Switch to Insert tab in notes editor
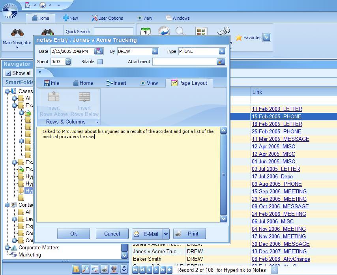 (116, 83)
